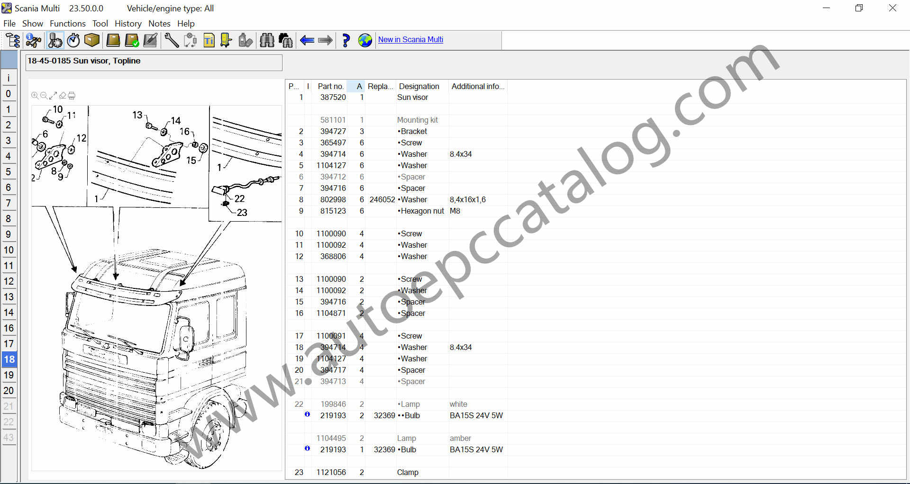Click the section title field '18-45-0185 Sun visor, Topline'
The height and width of the screenshot is (484, 910).
point(154,62)
